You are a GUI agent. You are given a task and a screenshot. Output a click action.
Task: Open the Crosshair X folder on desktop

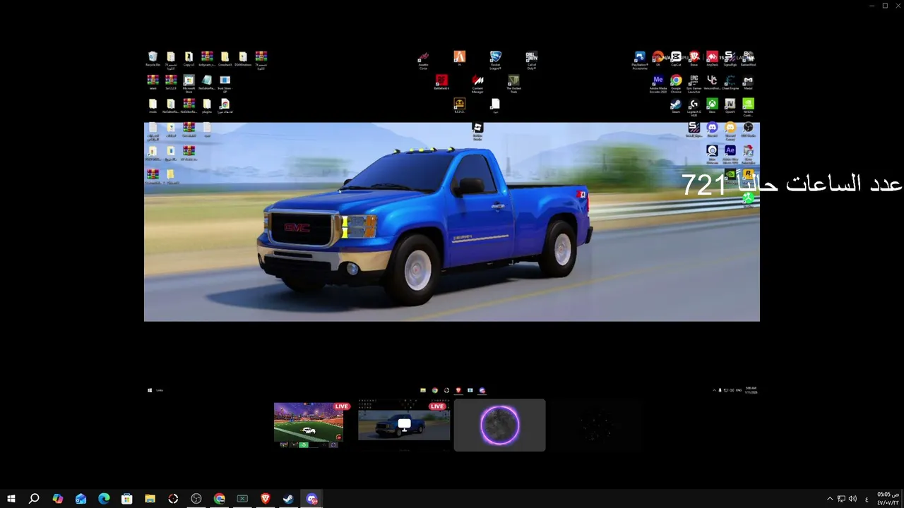(x=225, y=59)
